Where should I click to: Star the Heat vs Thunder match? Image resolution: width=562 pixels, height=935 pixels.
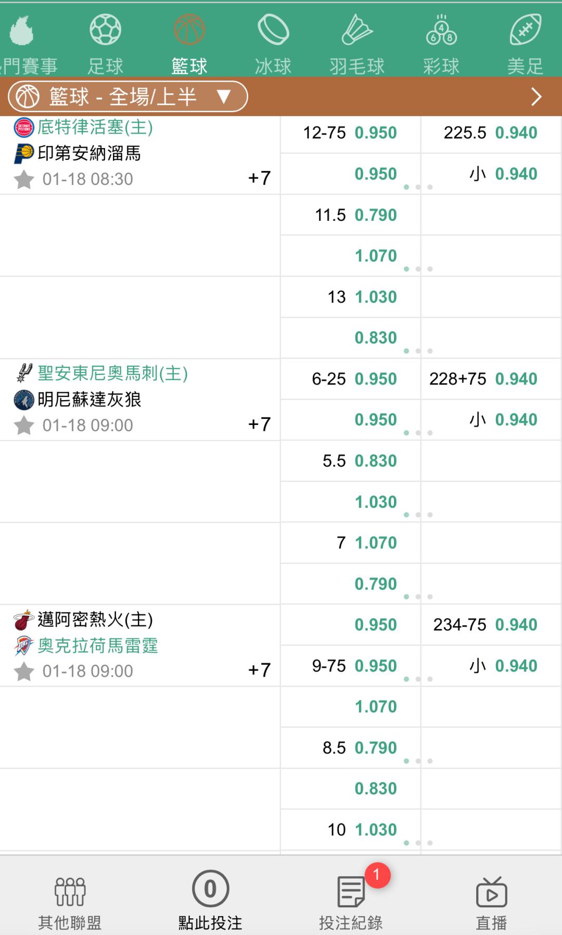click(x=24, y=671)
